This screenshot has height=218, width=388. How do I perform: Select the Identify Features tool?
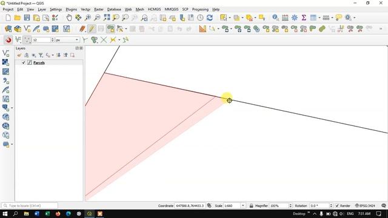pos(275,18)
